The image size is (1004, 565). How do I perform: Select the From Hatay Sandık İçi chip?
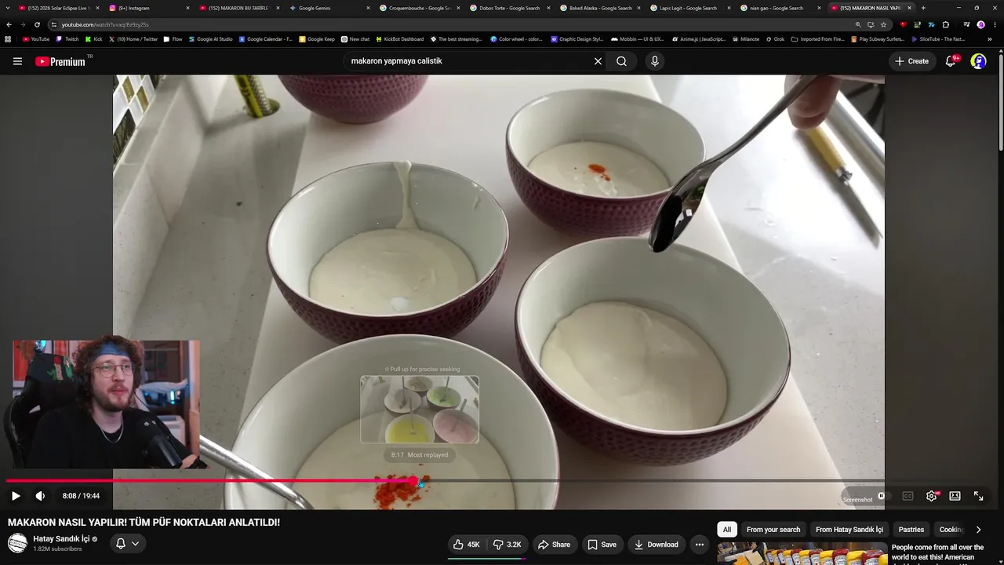849,530
